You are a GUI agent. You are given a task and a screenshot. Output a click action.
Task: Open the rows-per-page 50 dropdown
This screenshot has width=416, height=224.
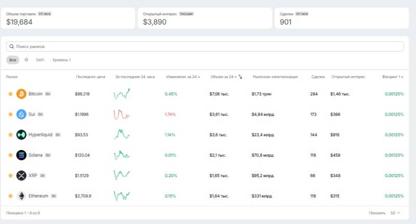395,213
